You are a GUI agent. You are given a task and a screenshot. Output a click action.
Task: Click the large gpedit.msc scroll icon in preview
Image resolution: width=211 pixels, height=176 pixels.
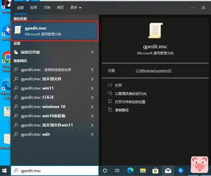[x=155, y=31]
